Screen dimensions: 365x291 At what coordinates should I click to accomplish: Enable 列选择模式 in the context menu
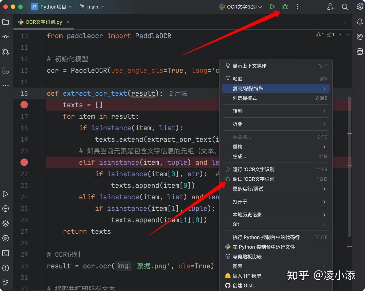point(244,98)
